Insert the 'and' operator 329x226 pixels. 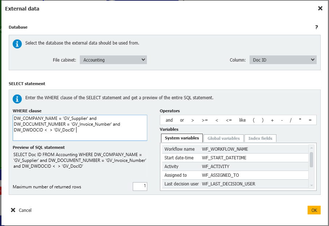[x=169, y=120]
